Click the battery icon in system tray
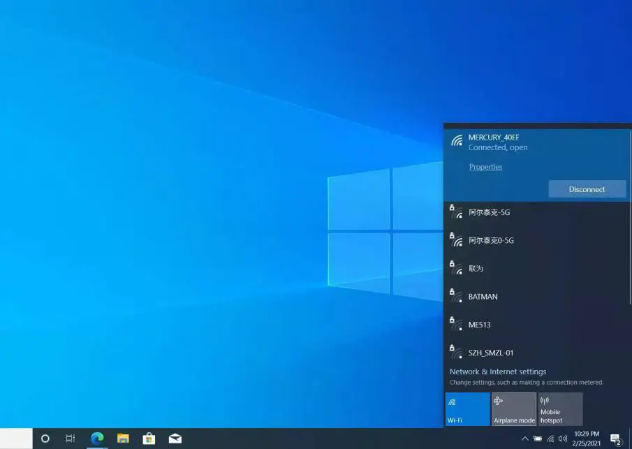This screenshot has width=632, height=449. [538, 439]
